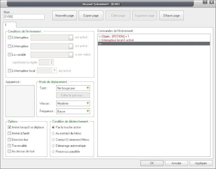The width and height of the screenshot is (216, 169).
Task: Copy the page with Copier page
Action: click(x=91, y=16)
